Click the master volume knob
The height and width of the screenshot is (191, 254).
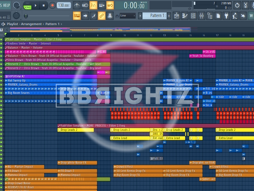[16, 5]
